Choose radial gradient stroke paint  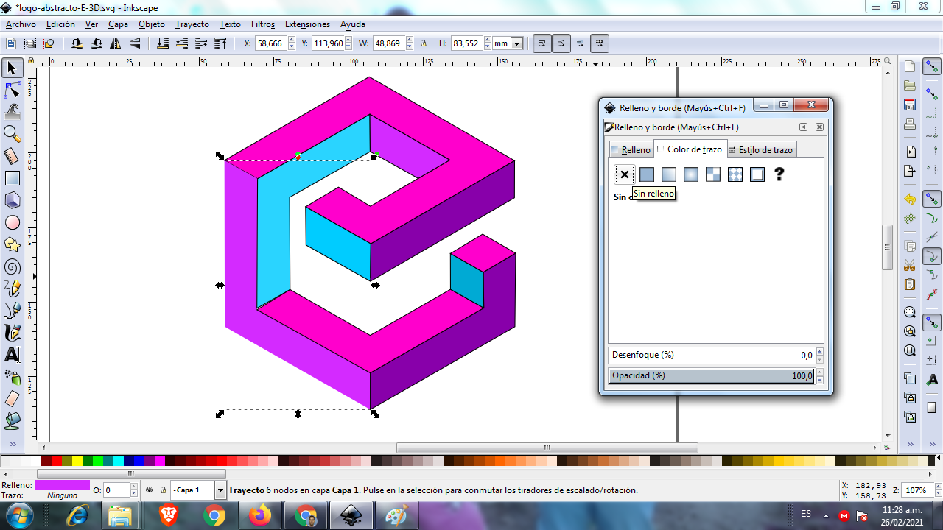(690, 174)
